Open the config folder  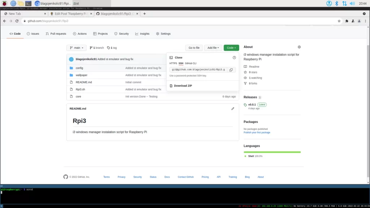coord(79,68)
